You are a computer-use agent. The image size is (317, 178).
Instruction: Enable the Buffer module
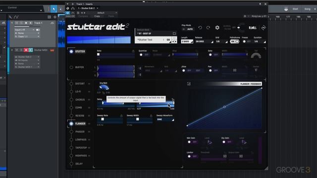pyautogui.click(x=71, y=67)
